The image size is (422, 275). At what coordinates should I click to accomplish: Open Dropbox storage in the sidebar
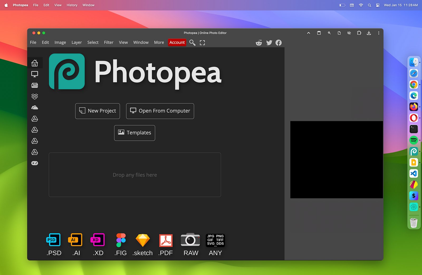[35, 96]
